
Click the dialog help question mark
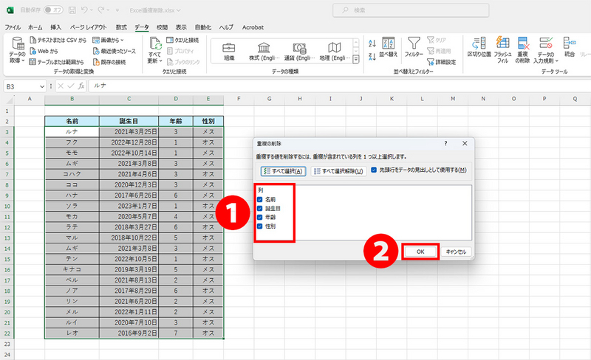pos(445,143)
